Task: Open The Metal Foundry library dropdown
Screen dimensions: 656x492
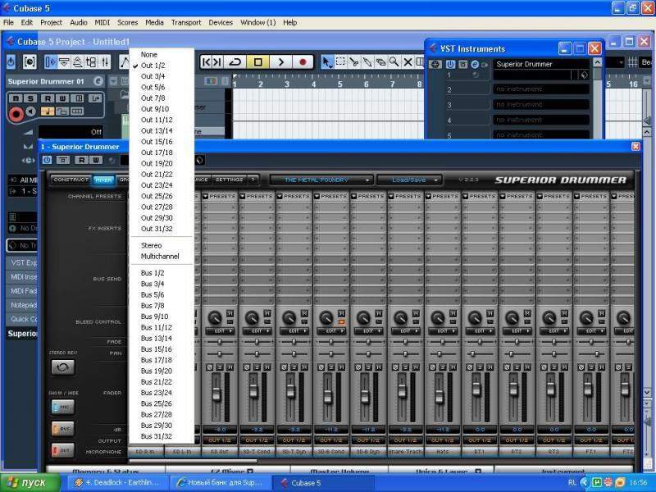Action: coord(321,180)
